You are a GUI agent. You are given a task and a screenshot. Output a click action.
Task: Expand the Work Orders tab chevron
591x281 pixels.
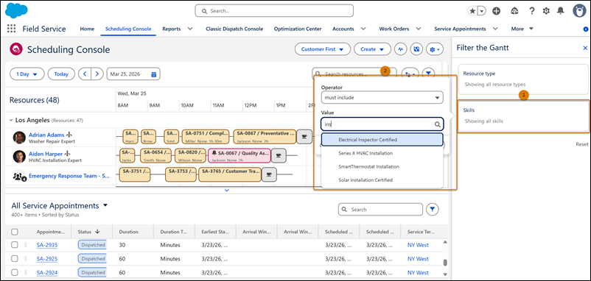[418, 29]
